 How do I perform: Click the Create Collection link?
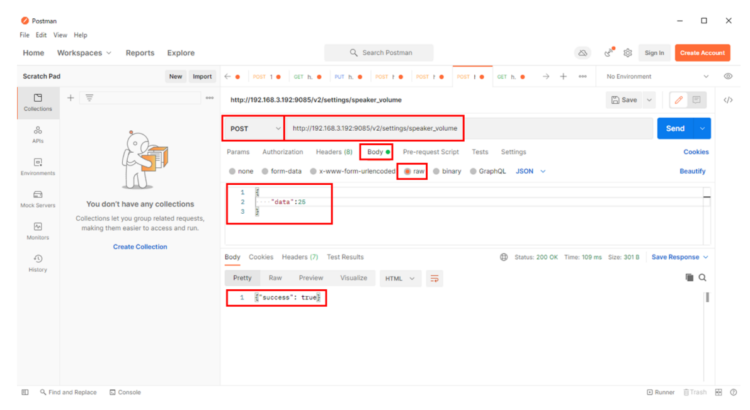[140, 247]
